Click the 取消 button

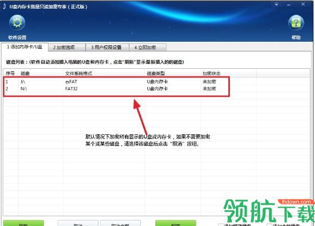(x=78, y=223)
